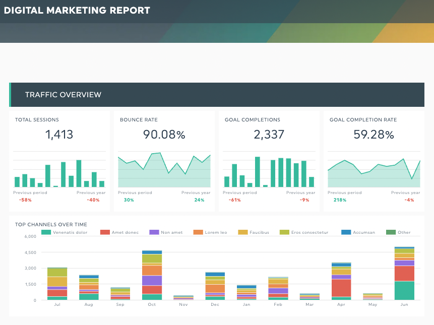The width and height of the screenshot is (434, 325).
Task: Toggle the Venenatis dolor legend label
Action: pos(70,232)
